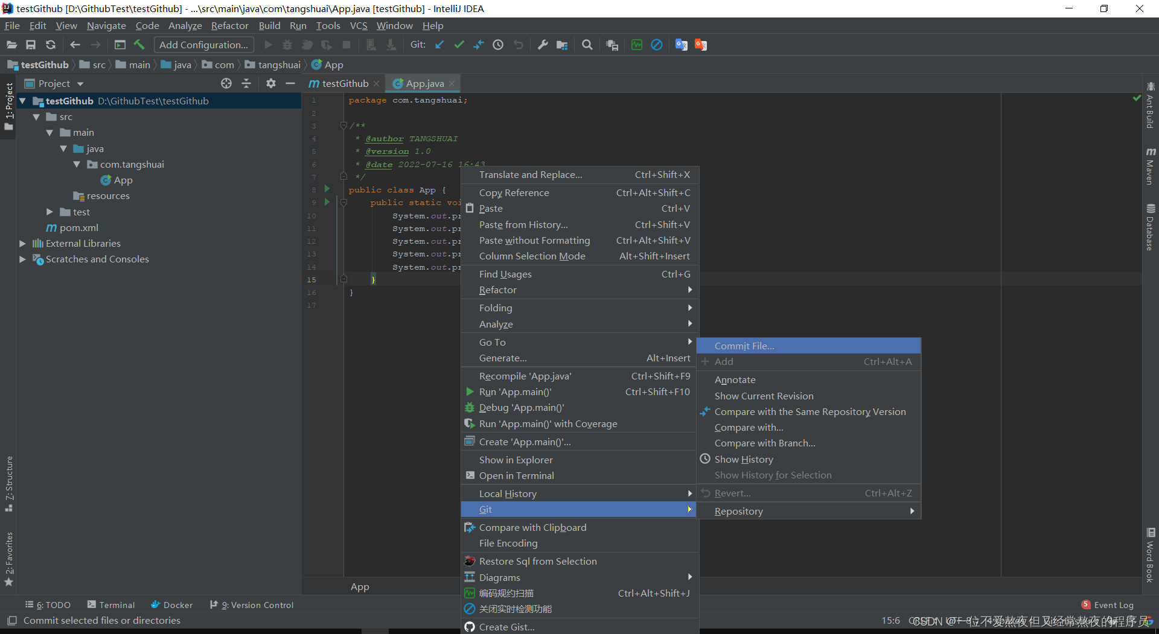Expand the test folder node
The image size is (1159, 634).
click(x=49, y=212)
